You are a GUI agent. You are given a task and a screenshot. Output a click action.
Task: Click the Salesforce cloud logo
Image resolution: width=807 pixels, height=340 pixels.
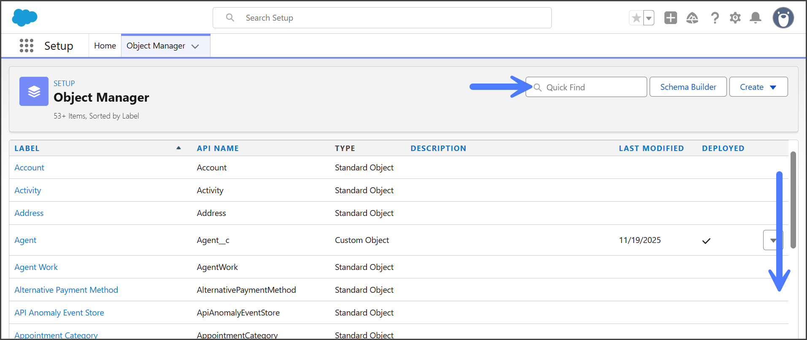(24, 18)
